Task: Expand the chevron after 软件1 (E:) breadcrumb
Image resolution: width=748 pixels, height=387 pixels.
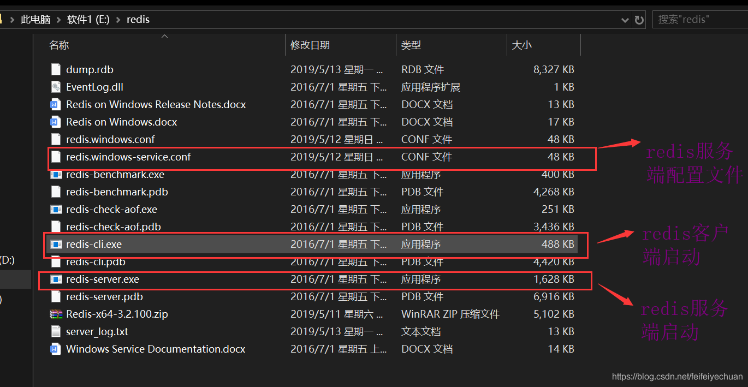Action: click(x=118, y=20)
